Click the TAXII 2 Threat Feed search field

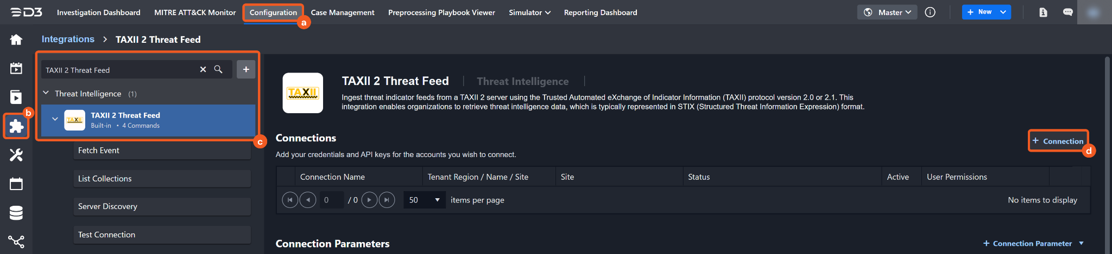click(x=119, y=70)
